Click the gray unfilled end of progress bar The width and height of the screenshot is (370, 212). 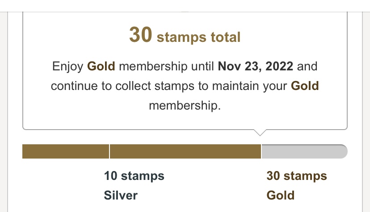pyautogui.click(x=304, y=151)
